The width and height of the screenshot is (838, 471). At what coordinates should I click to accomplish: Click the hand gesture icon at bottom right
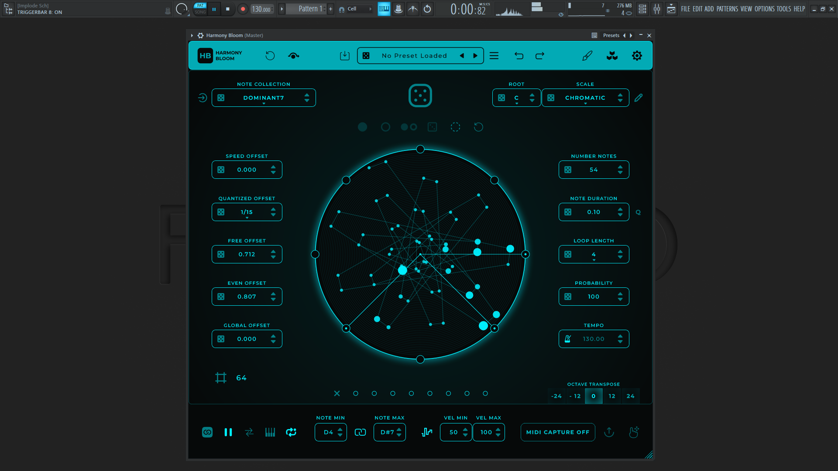pos(634,432)
